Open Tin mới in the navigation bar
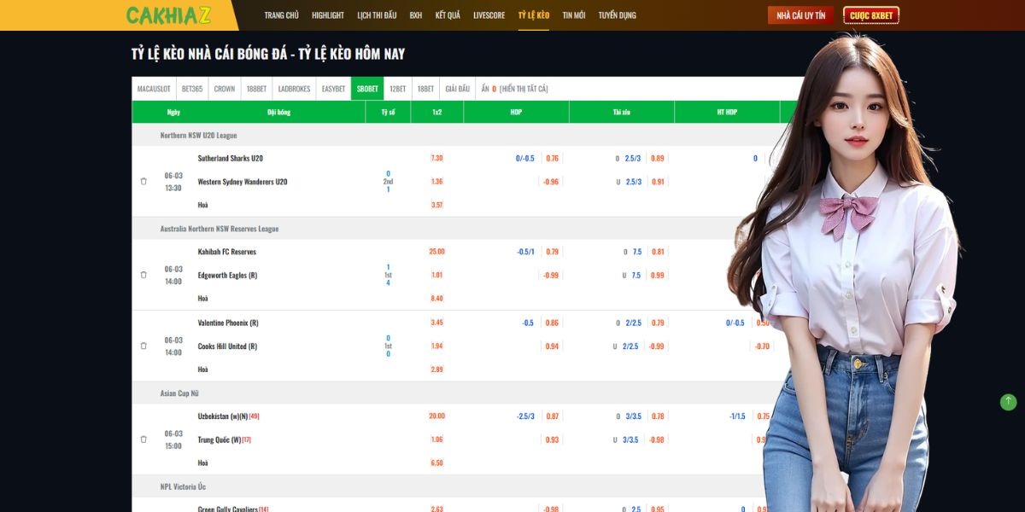 tap(574, 15)
